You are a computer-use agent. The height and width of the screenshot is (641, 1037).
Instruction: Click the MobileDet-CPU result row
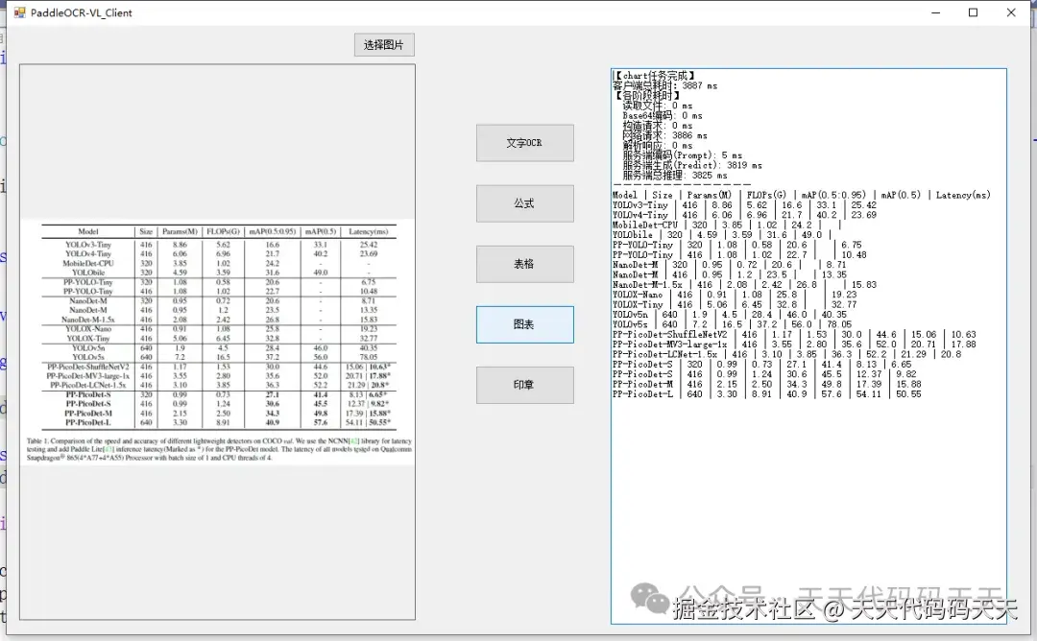pos(726,225)
